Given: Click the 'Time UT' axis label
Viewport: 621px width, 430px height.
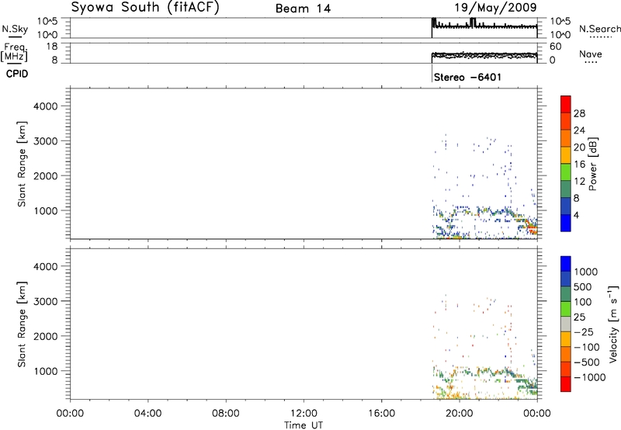Looking at the screenshot, I should point(304,425).
